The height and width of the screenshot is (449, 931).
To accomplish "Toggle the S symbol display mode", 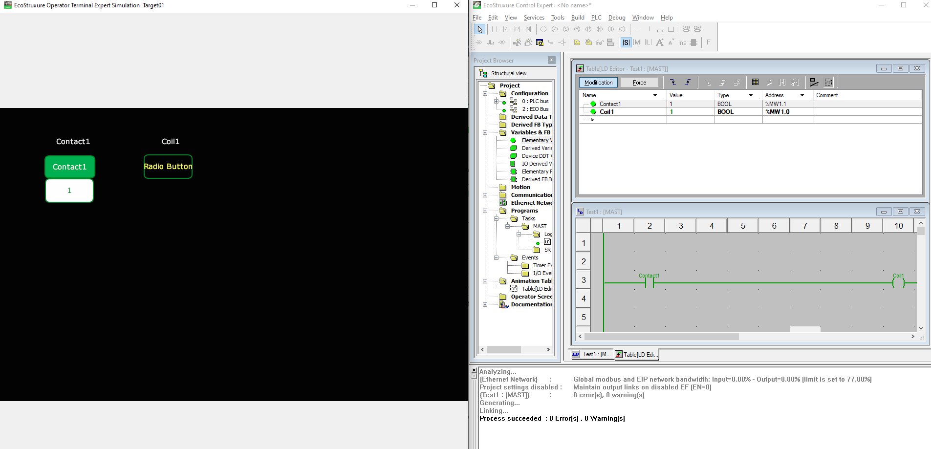I will pos(626,43).
